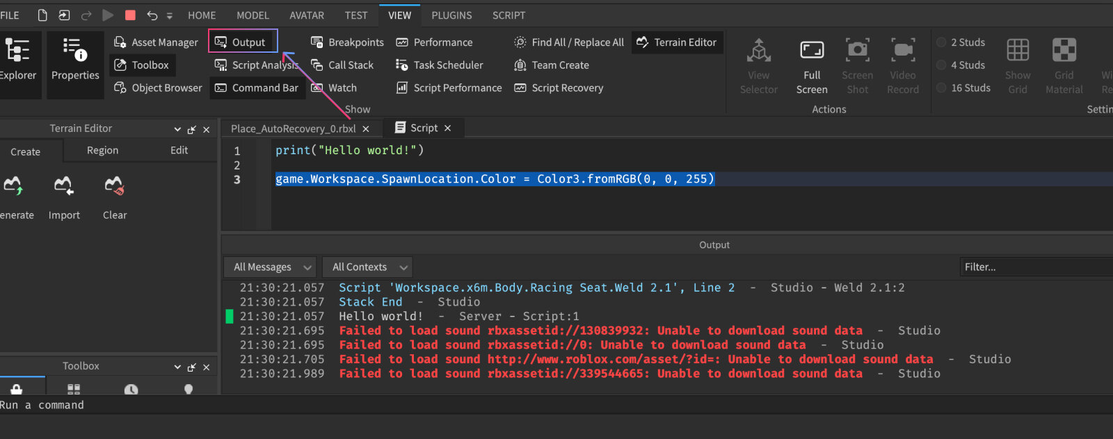The width and height of the screenshot is (1113, 439).
Task: Expand the All Contexts dropdown
Action: [367, 267]
